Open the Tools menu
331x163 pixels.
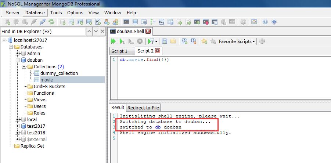pos(56,12)
